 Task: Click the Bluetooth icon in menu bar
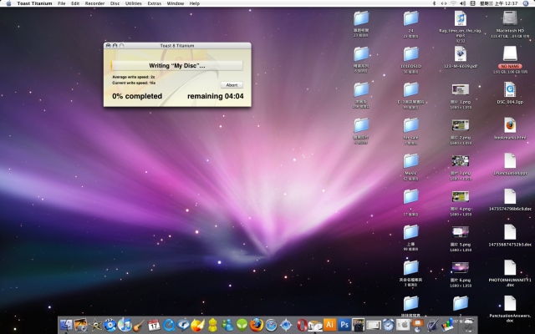[435, 3]
